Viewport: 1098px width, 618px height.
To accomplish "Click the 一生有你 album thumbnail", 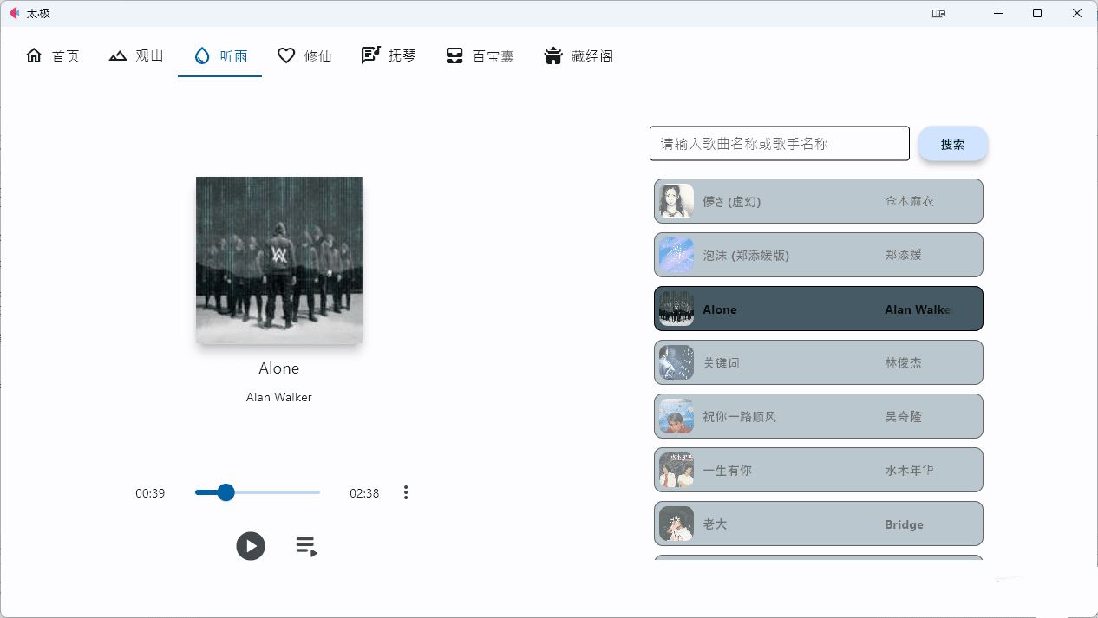I will [676, 470].
